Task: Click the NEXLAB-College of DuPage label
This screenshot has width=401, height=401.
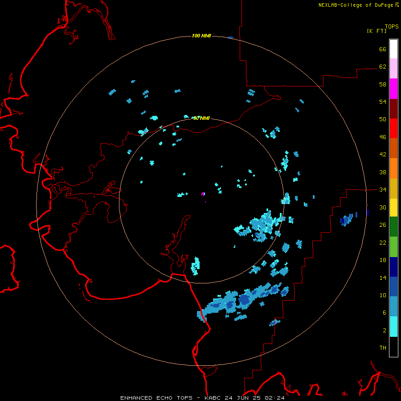Action: point(358,5)
